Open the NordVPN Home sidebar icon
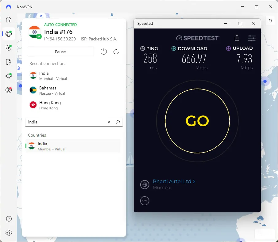 click(x=9, y=20)
